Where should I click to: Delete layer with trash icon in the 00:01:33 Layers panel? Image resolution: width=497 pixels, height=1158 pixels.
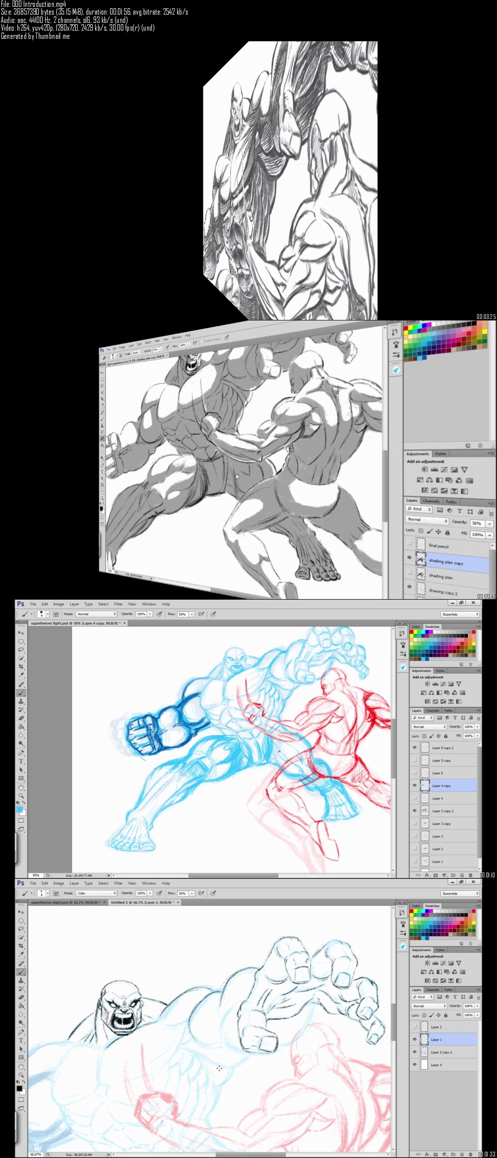[x=470, y=1154]
